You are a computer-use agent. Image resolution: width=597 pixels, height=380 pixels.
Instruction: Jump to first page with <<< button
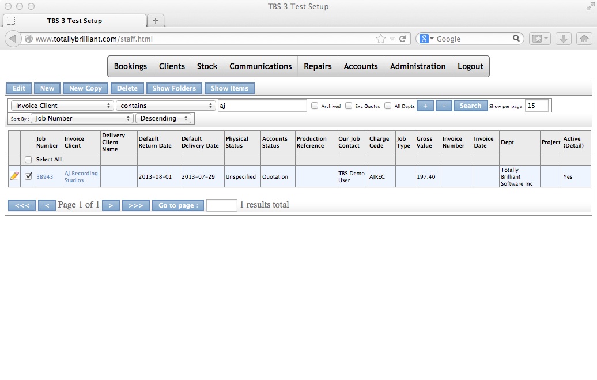pyautogui.click(x=22, y=205)
